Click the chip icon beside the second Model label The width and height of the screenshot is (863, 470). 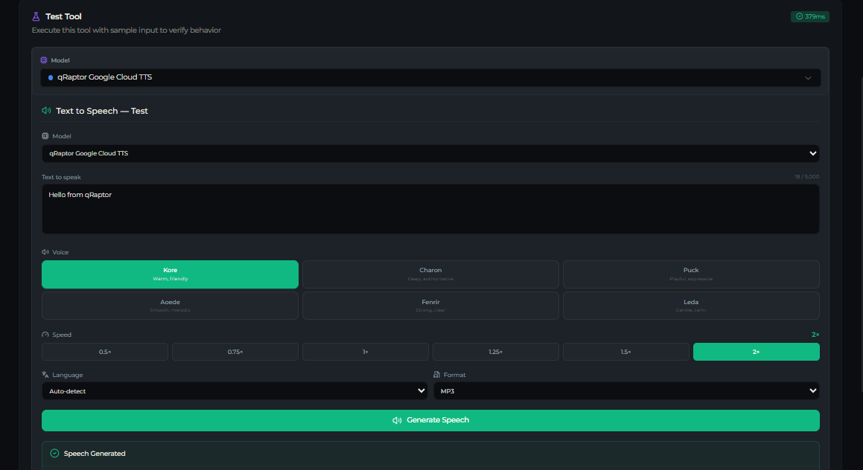pyautogui.click(x=45, y=136)
